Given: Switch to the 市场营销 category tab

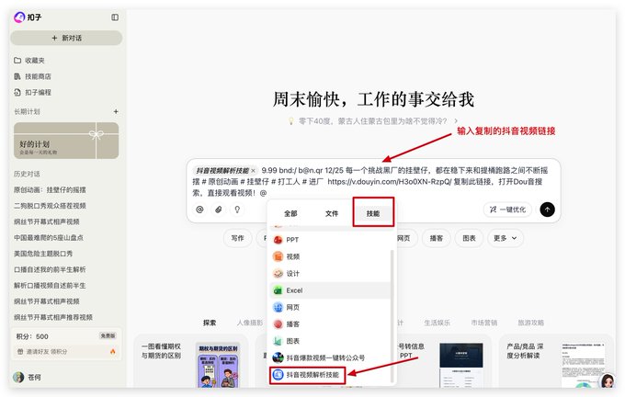Looking at the screenshot, I should [483, 323].
